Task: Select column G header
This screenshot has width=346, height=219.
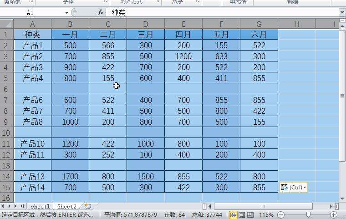Action: tap(259, 24)
